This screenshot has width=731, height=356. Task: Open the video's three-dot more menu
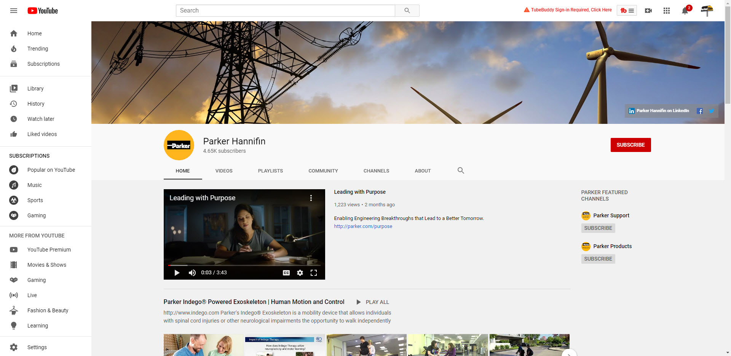pyautogui.click(x=311, y=198)
